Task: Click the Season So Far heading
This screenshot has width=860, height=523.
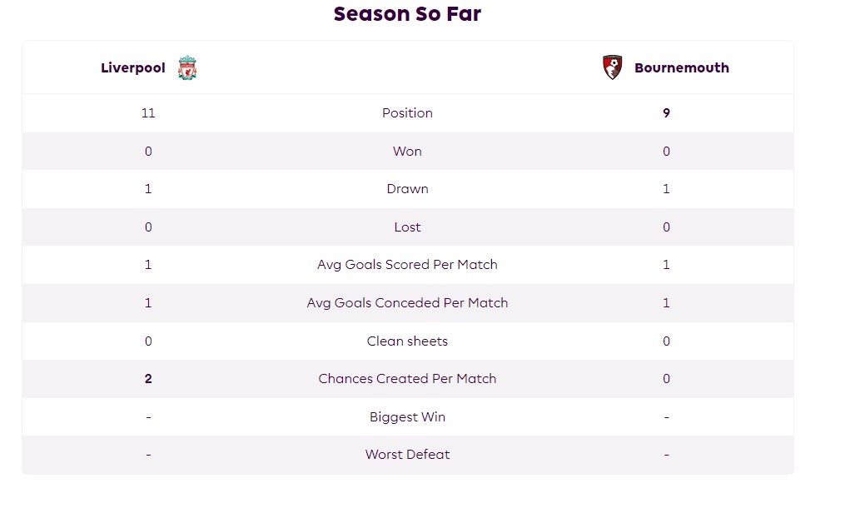Action: (407, 13)
